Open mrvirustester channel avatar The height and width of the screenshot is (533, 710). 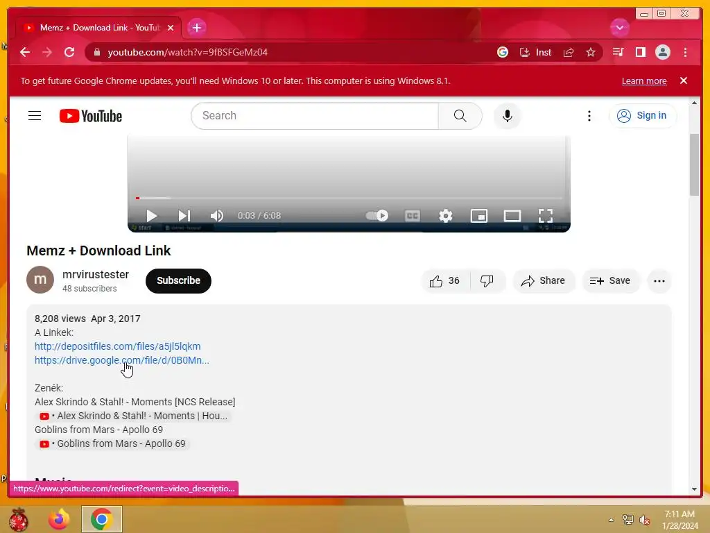pos(40,280)
